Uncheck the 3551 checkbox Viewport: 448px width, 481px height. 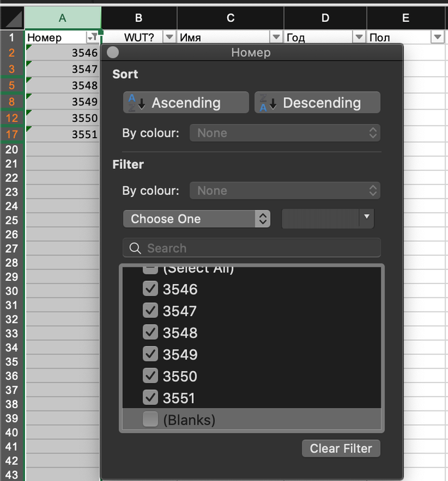click(x=150, y=398)
